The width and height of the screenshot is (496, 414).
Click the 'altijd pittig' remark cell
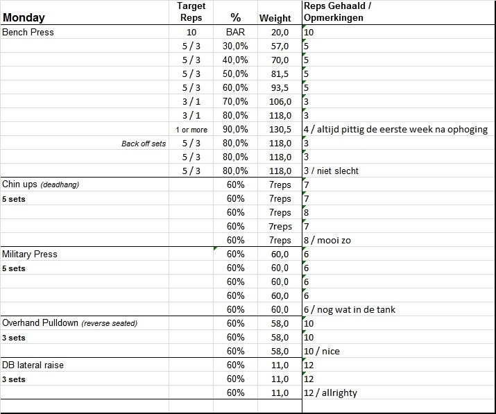(x=395, y=129)
